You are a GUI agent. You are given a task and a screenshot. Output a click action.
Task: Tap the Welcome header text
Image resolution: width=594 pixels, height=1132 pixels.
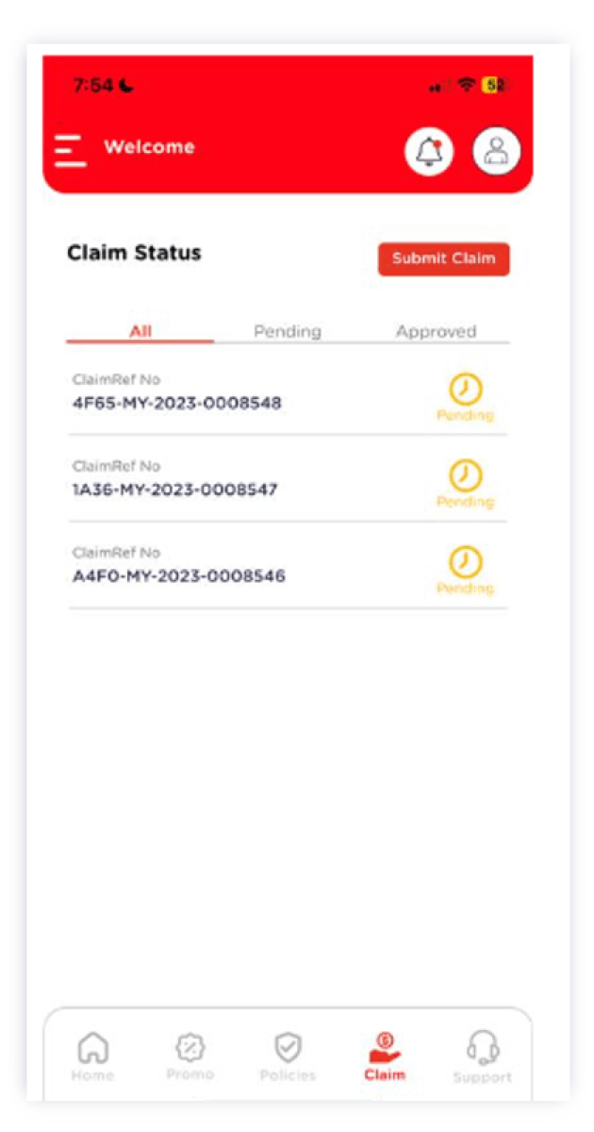150,147
